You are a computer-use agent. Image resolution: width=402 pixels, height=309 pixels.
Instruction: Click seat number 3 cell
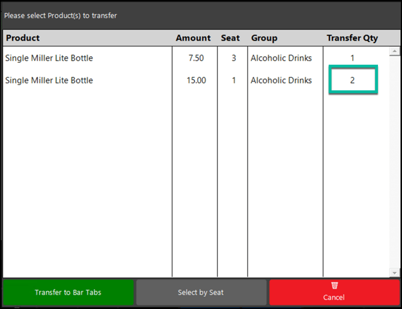coord(233,58)
